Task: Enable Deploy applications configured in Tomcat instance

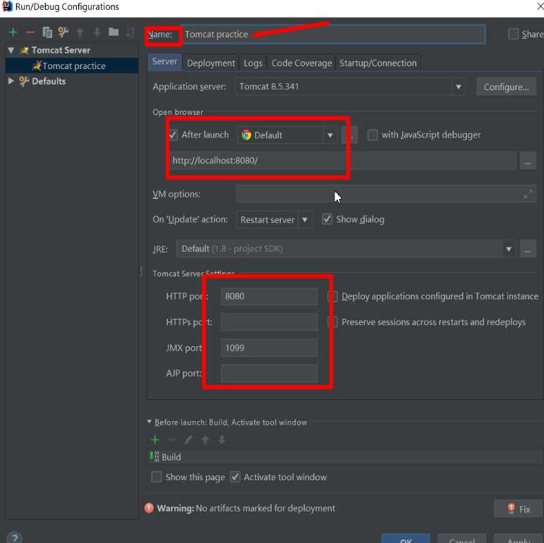Action: coord(334,296)
